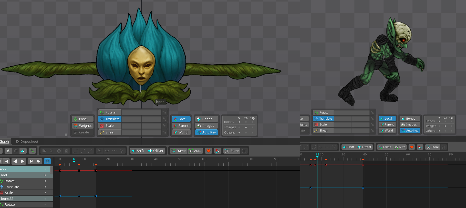
Task: Click the lock icon in the graph toolbar
Action: pyautogui.click(x=8, y=151)
